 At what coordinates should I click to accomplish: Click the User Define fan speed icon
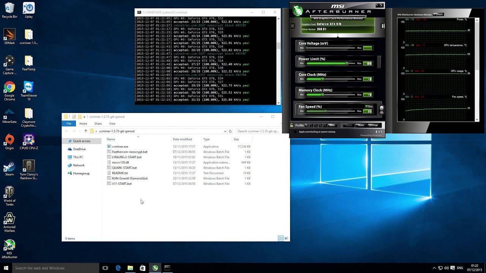click(382, 109)
